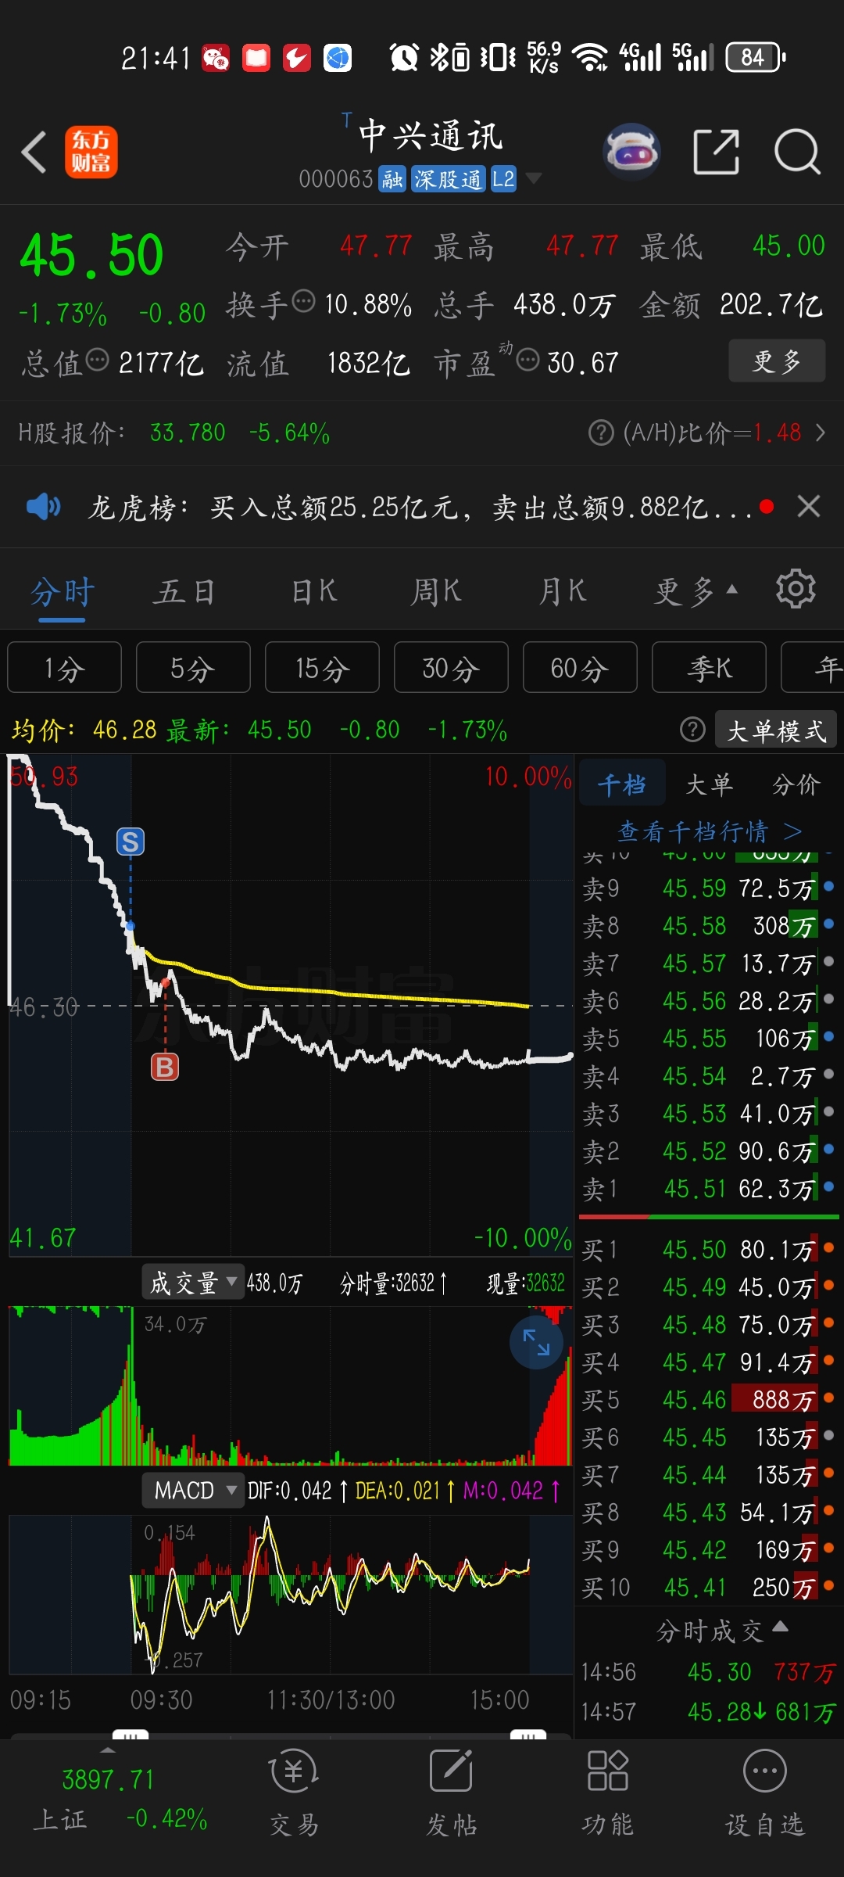Open the 东方财富 logo home
This screenshot has height=1877, width=844.
[x=91, y=152]
